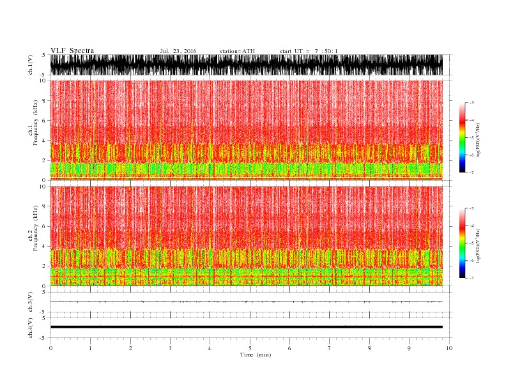The width and height of the screenshot is (506, 391).
Task: Click the time axis tick label '10'
Action: coord(449,348)
